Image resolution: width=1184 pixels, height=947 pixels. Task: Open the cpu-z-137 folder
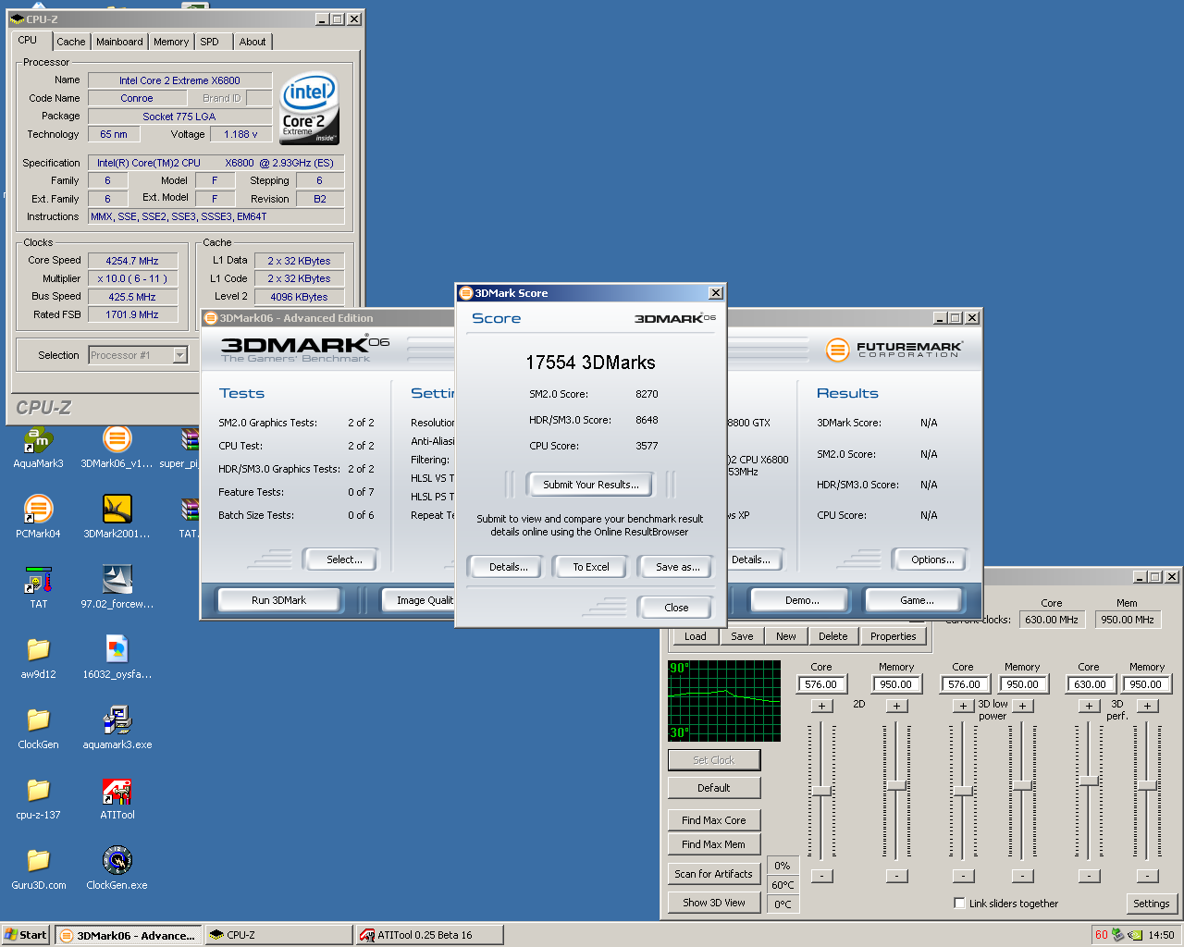38,798
